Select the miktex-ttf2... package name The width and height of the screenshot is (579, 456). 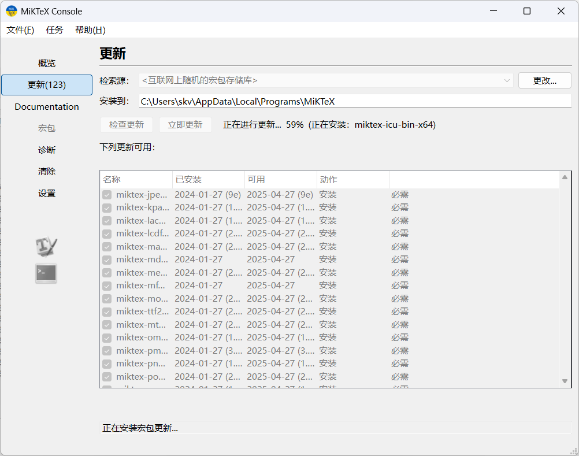(x=142, y=312)
